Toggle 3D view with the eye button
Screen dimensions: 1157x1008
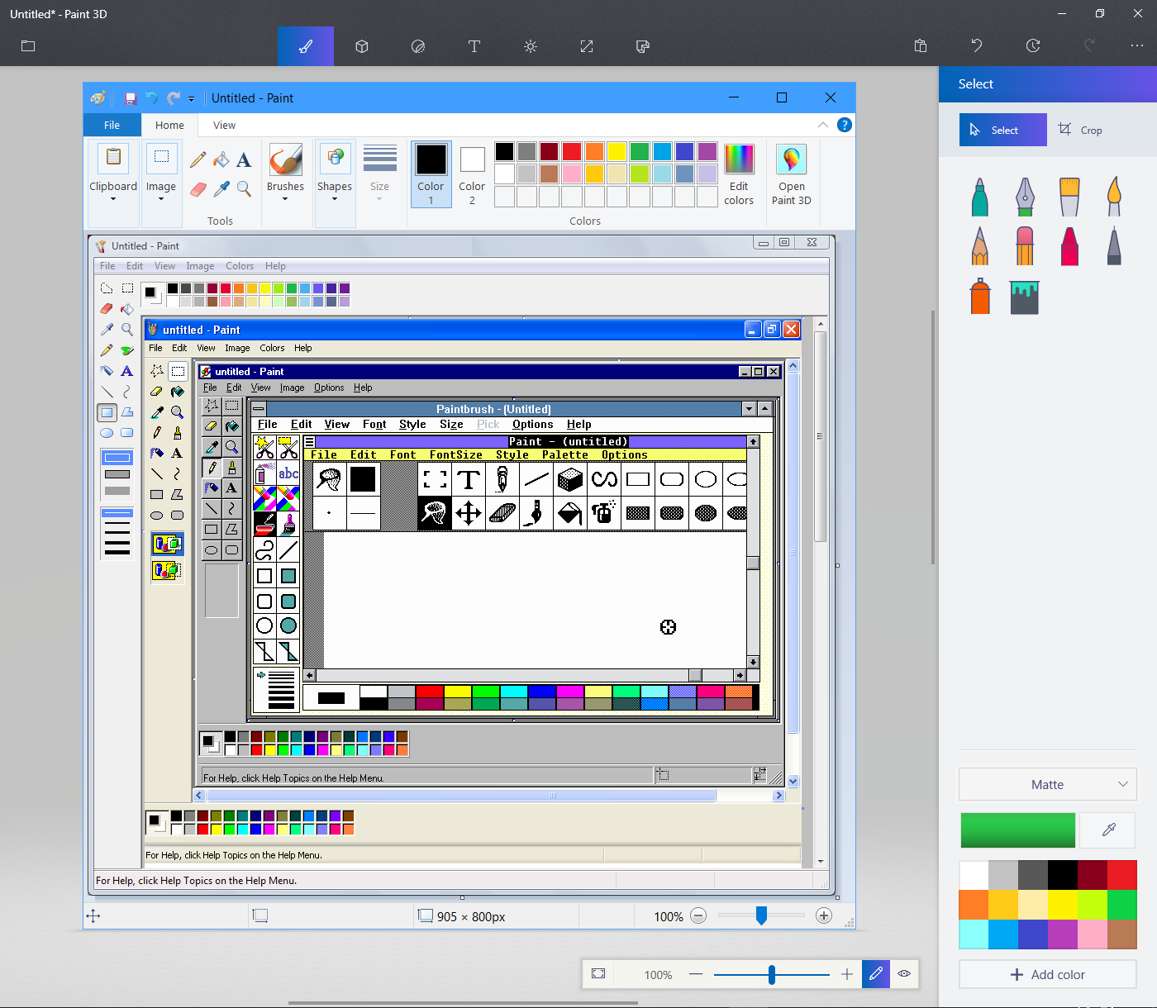[904, 974]
